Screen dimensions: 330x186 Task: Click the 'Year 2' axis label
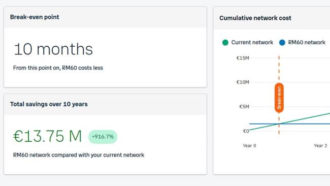[x=320, y=145]
